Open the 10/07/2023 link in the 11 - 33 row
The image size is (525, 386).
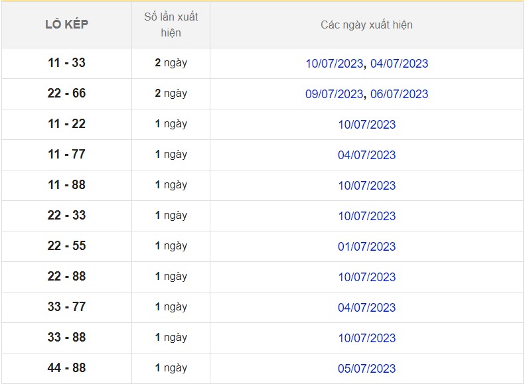pos(334,64)
